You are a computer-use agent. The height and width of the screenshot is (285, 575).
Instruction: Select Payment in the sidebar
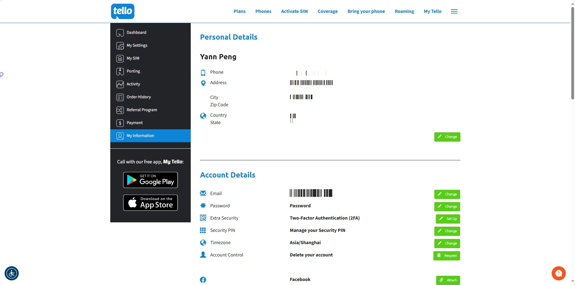click(151, 123)
